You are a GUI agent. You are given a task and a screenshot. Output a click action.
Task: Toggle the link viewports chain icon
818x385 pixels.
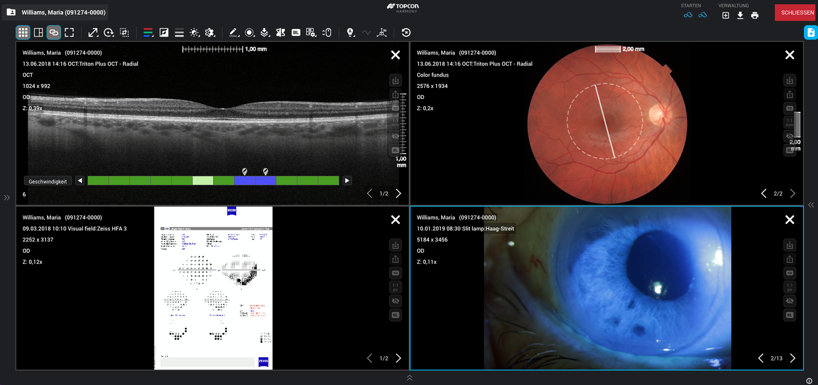54,33
